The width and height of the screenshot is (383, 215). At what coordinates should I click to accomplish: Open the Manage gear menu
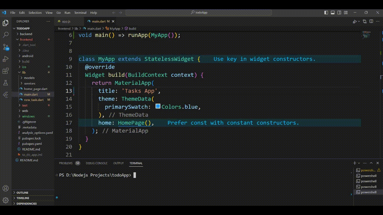[x=5, y=200]
